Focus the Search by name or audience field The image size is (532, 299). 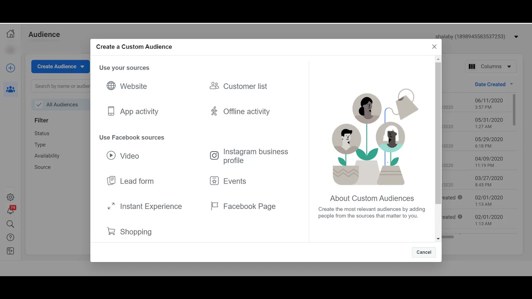point(61,86)
